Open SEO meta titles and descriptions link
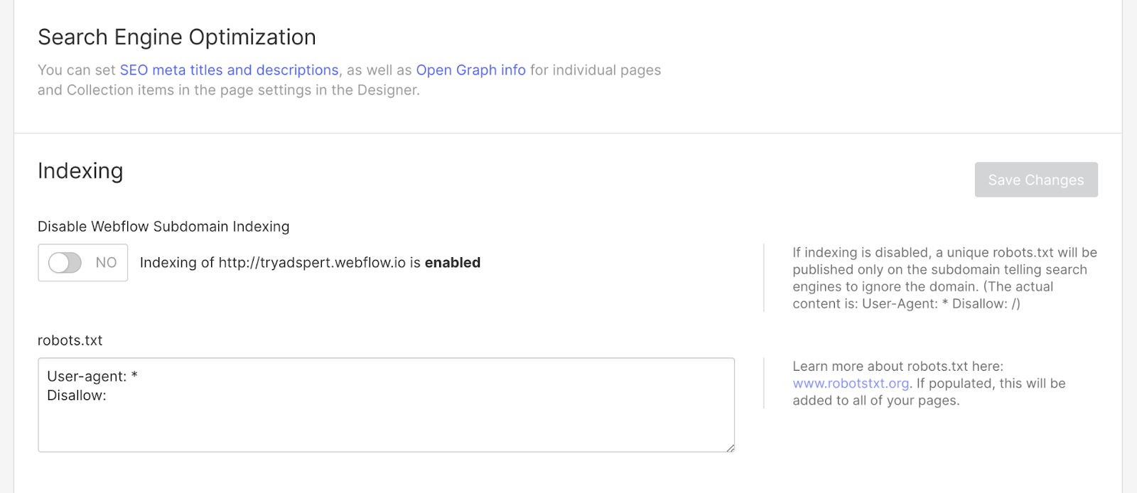1137x493 pixels. coord(229,70)
